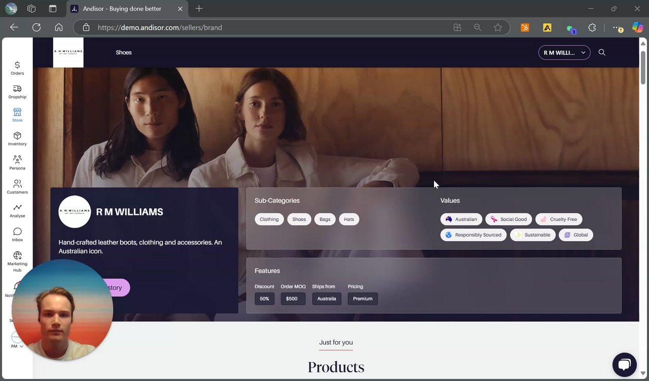
Task: Open the yellow triangle extension
Action: coord(547,28)
